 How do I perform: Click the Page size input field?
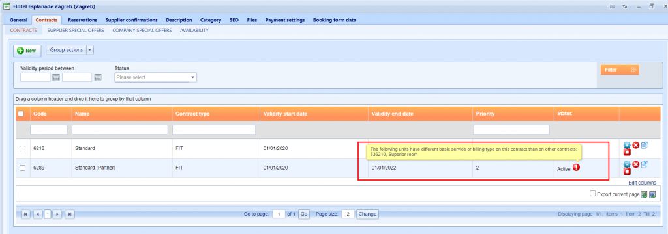(348, 214)
